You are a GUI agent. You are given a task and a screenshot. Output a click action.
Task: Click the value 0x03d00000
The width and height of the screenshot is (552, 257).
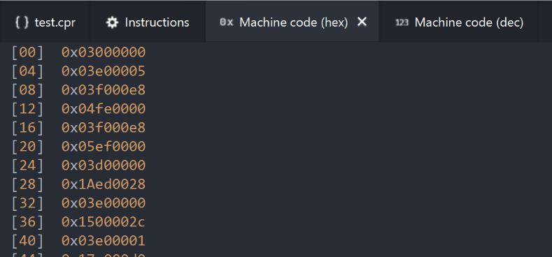104,166
